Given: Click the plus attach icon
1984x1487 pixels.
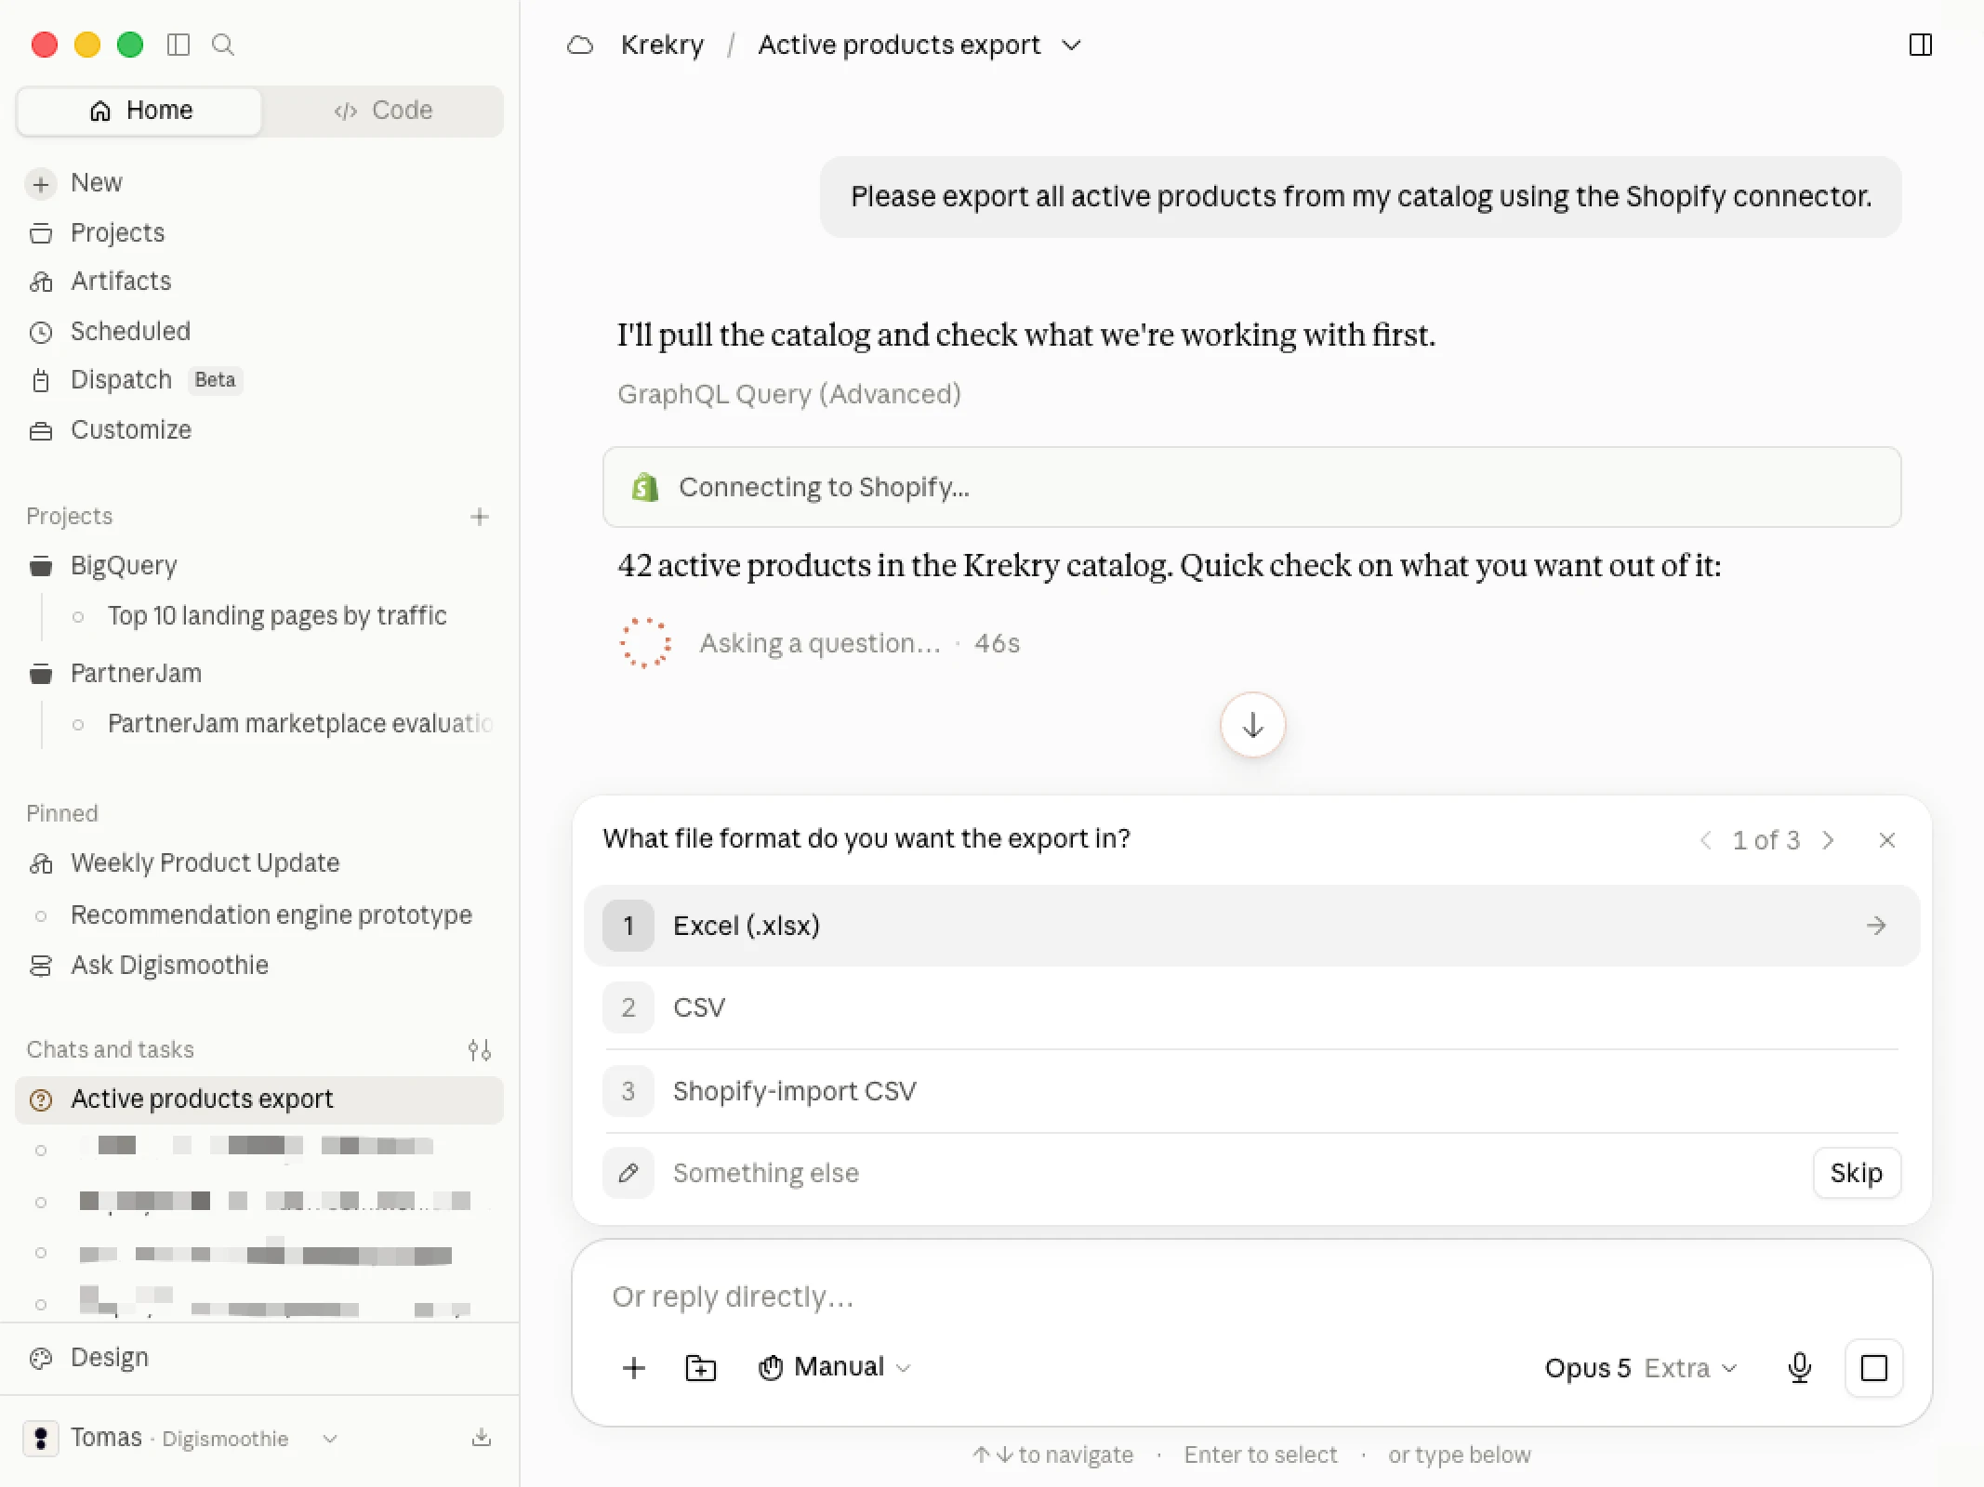Looking at the screenshot, I should click(634, 1368).
